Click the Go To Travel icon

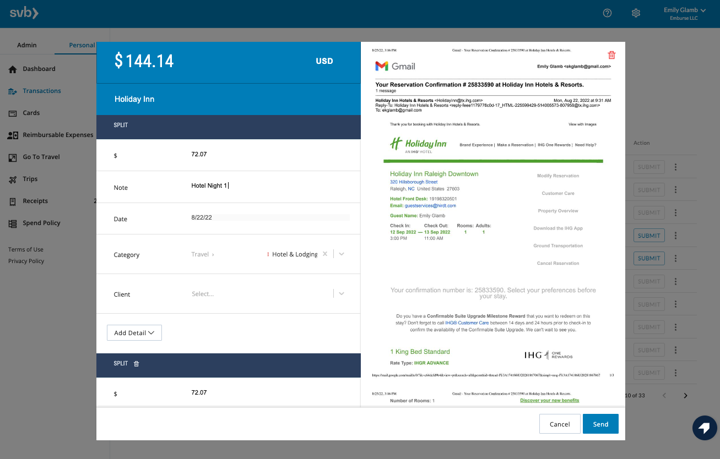pos(13,157)
